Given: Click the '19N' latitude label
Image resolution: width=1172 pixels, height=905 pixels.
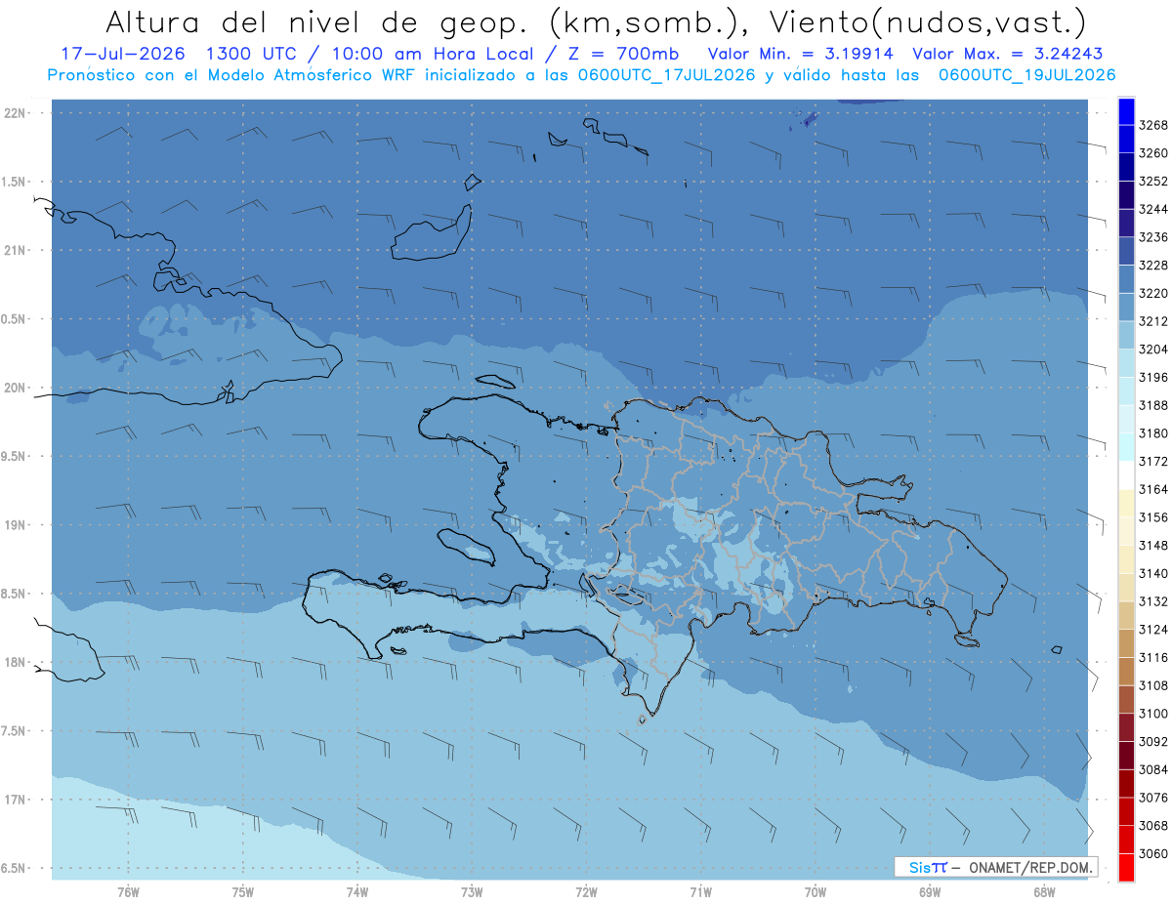Looking at the screenshot, I should point(15,525).
